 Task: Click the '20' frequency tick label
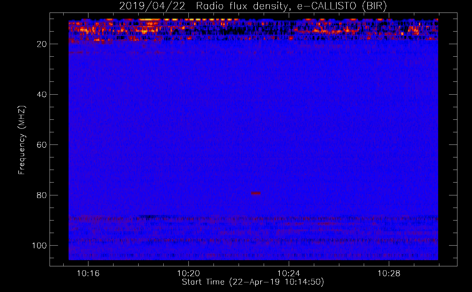(x=42, y=44)
